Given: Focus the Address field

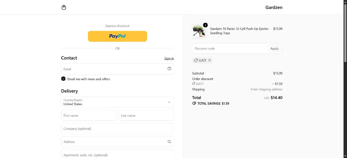Looking at the screenshot, I should [x=117, y=142].
